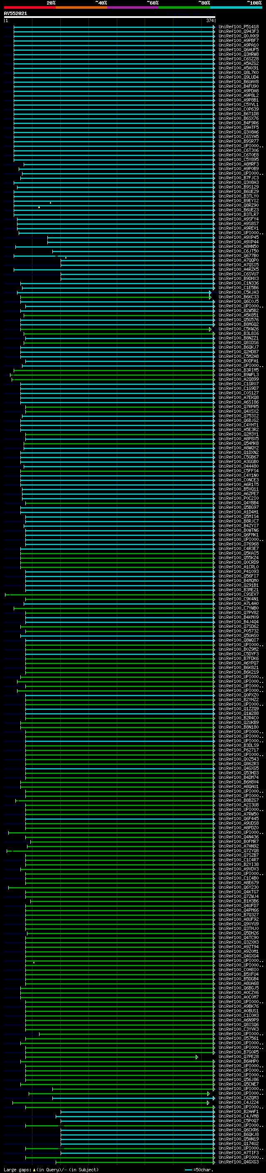Viewport: 266px width, 1173px height.
Task: Open hit UniRef100_Q6AUF5
Action: point(239,50)
